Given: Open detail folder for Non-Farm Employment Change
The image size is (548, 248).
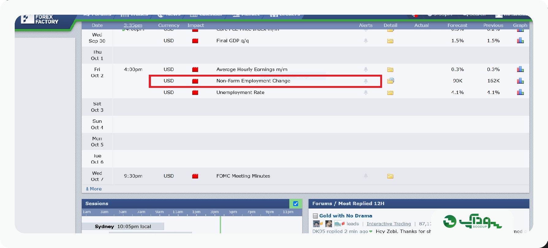Looking at the screenshot, I should coord(390,81).
